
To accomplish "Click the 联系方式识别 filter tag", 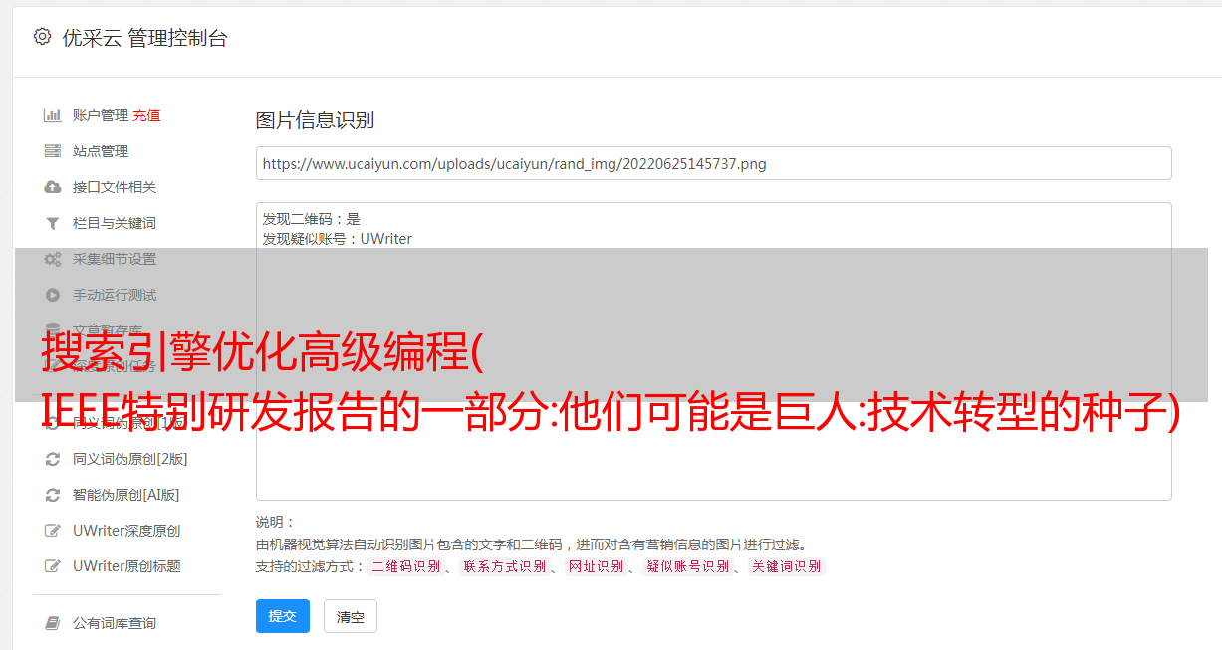I will [504, 566].
